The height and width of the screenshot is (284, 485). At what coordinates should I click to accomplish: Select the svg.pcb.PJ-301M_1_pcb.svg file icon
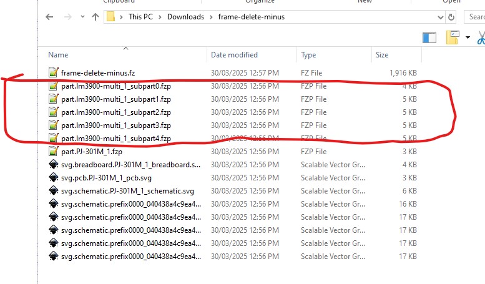point(54,178)
